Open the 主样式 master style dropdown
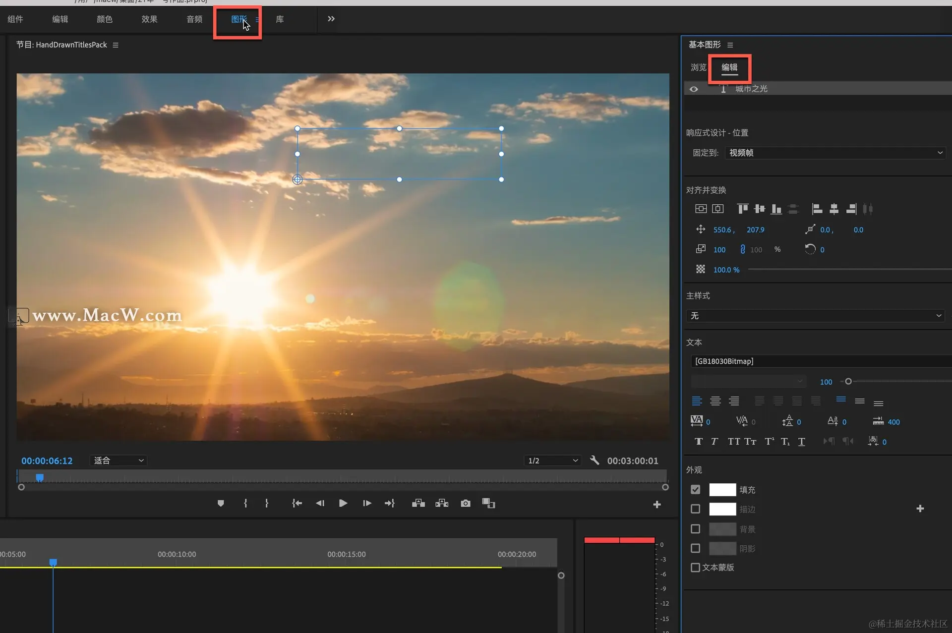This screenshot has width=952, height=633. (x=815, y=316)
